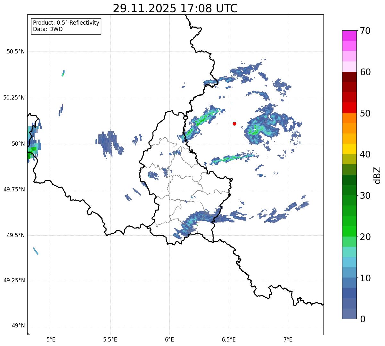
Task: Pick the bright green 20 dBZ swatch
Action: 349,231
